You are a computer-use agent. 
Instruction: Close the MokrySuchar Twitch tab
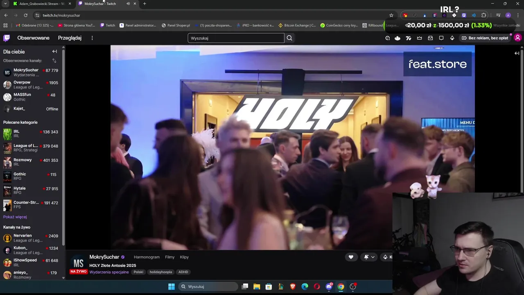pos(134,4)
